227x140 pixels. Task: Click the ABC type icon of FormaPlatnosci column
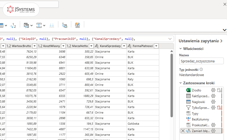pos(129,46)
